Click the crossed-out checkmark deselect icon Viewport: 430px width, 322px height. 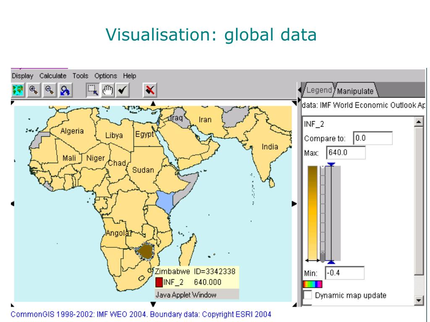(150, 90)
